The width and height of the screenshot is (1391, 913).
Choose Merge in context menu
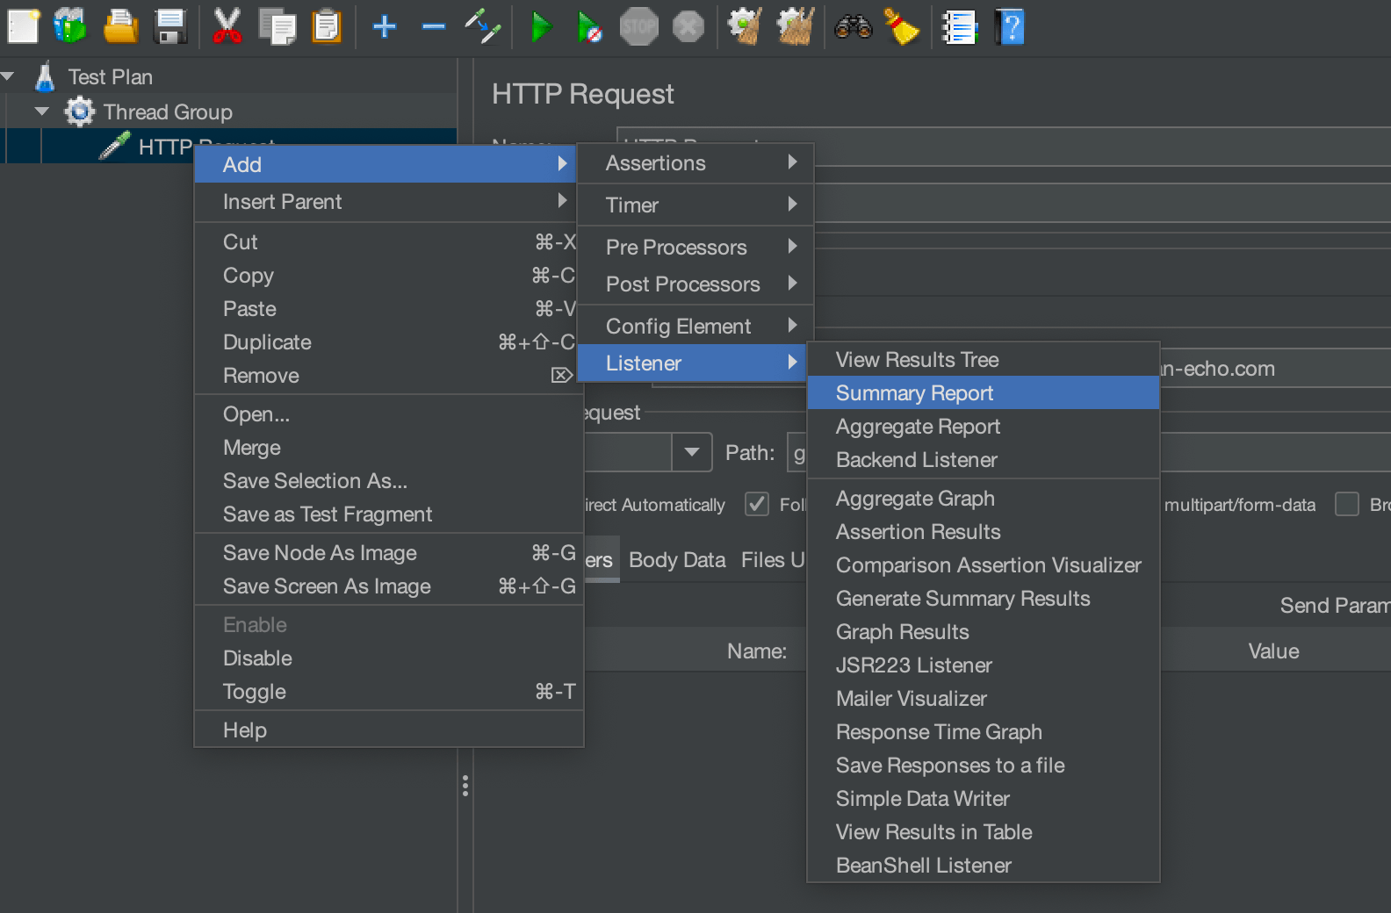point(389,448)
